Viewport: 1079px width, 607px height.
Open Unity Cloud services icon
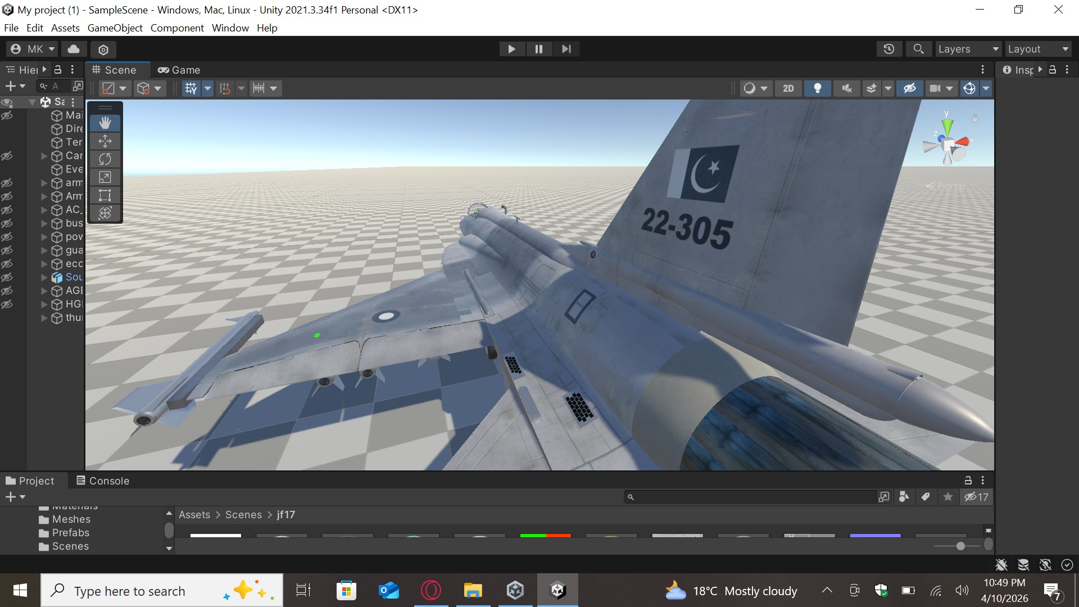74,49
